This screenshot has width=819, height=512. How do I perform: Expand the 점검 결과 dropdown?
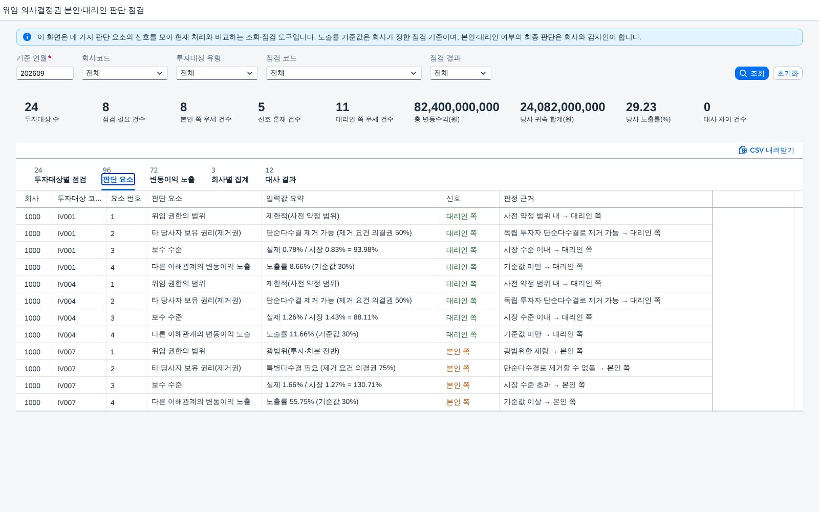[x=460, y=73]
